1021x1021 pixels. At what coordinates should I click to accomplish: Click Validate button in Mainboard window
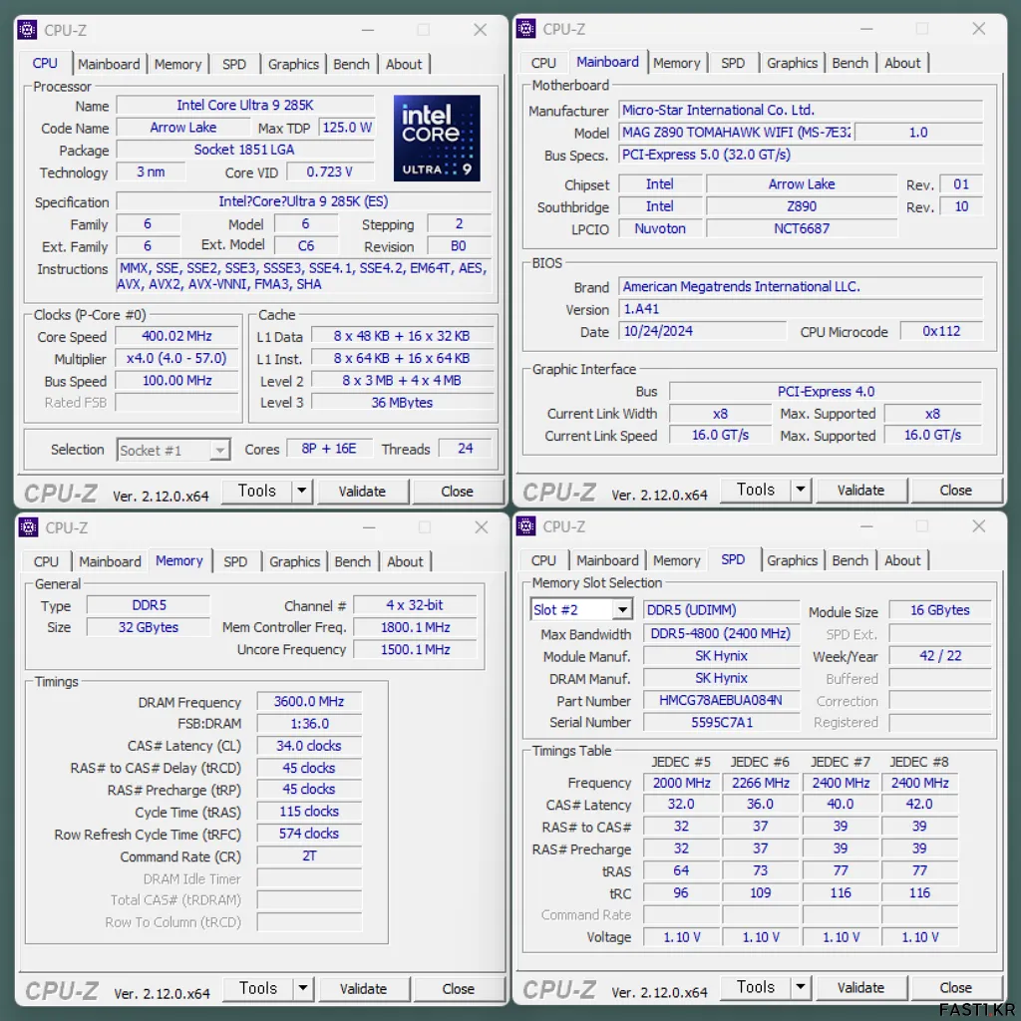[860, 490]
